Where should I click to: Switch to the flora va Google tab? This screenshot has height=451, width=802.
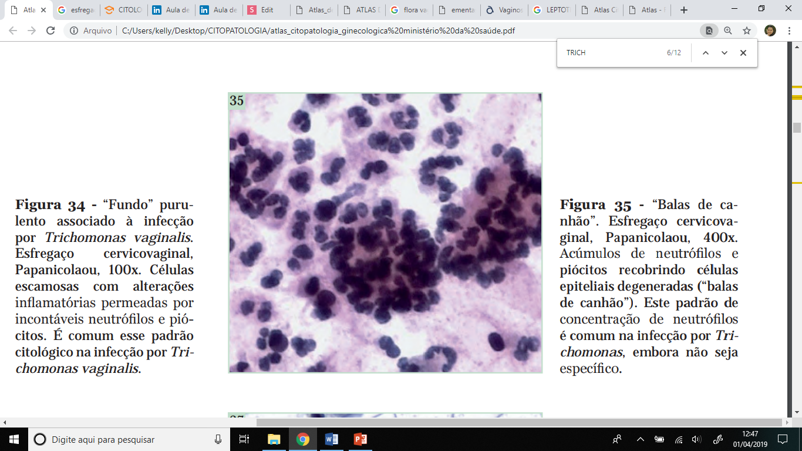click(x=409, y=10)
